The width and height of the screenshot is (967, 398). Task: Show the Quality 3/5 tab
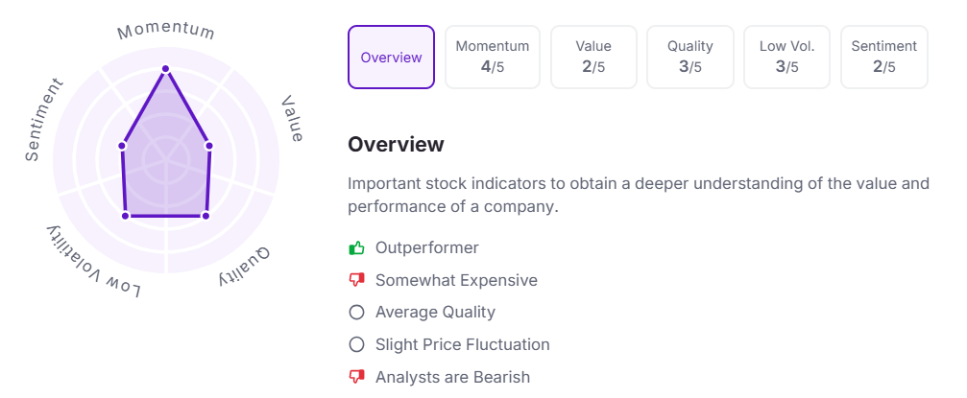coord(689,58)
